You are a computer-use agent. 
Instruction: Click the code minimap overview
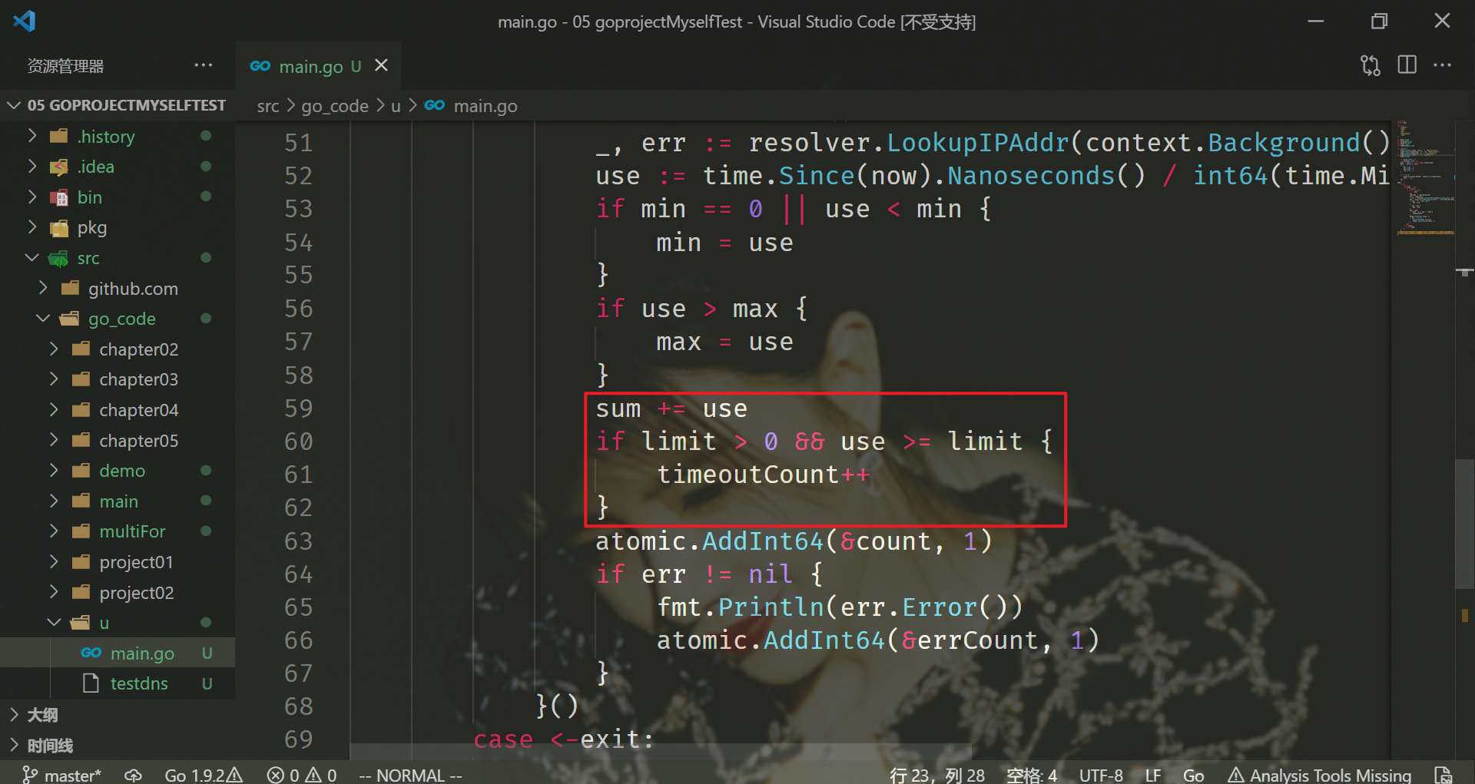click(1425, 177)
